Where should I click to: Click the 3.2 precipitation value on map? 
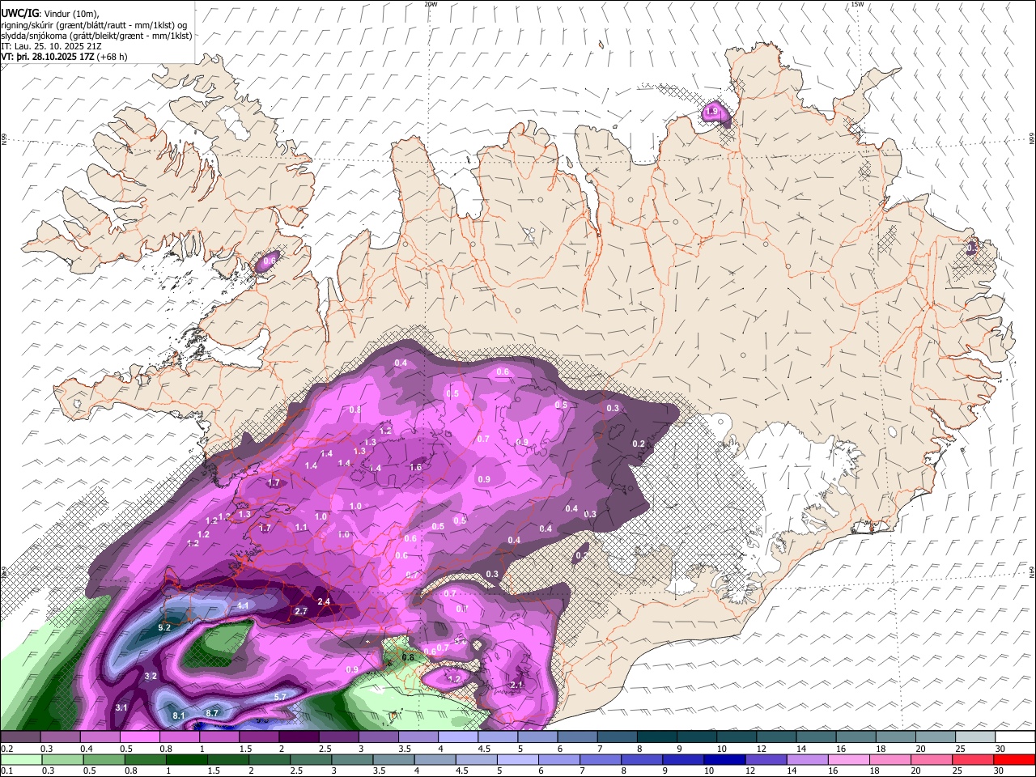151,676
